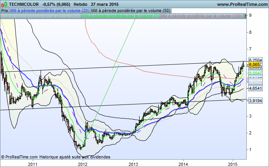Click the candlestick chart icon beside TECHNICOLOR
This screenshot has width=269, height=167.
tap(4, 4)
